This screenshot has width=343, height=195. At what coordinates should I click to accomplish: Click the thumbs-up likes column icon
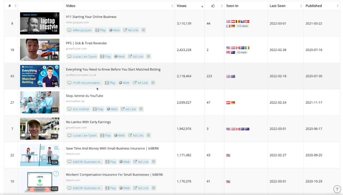coord(213,6)
